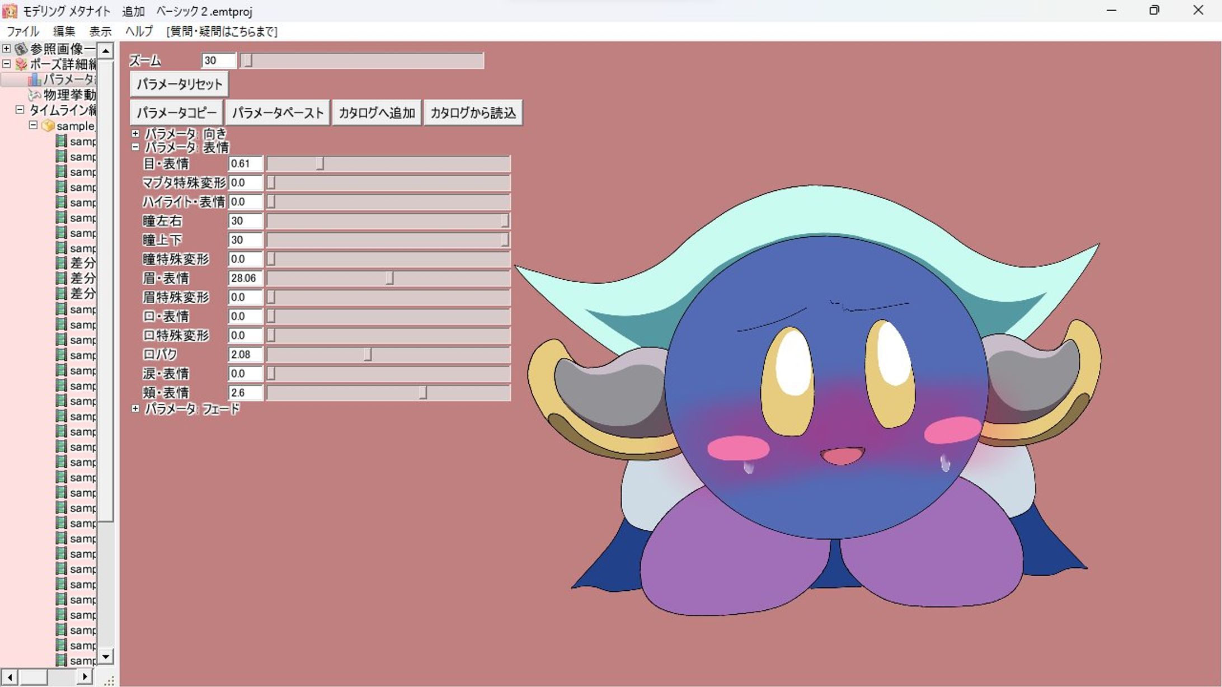Collapse the ポーズ詳細 tree node
Image resolution: width=1222 pixels, height=687 pixels.
[x=7, y=64]
